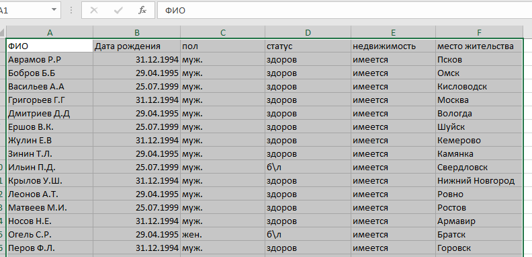Select column E header
The width and height of the screenshot is (532, 257).
[x=393, y=33]
